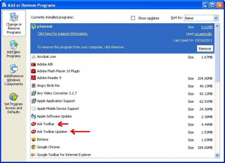Click the 'occasionally' usage link
The width and height of the screenshot is (225, 163).
tap(203, 34)
